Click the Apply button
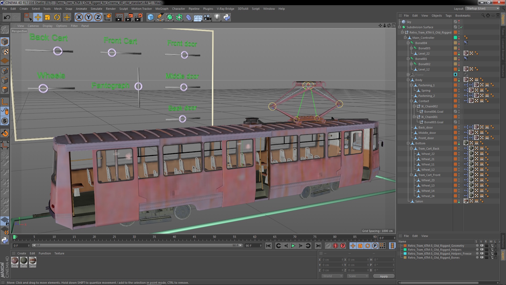This screenshot has height=285, width=506. pyautogui.click(x=384, y=276)
